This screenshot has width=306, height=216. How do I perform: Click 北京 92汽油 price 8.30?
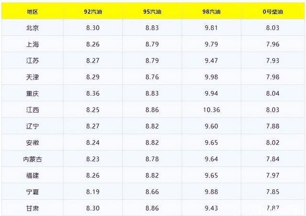93,28
